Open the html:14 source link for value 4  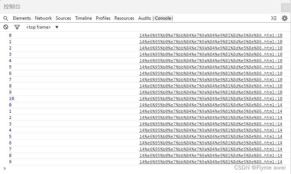(211, 130)
